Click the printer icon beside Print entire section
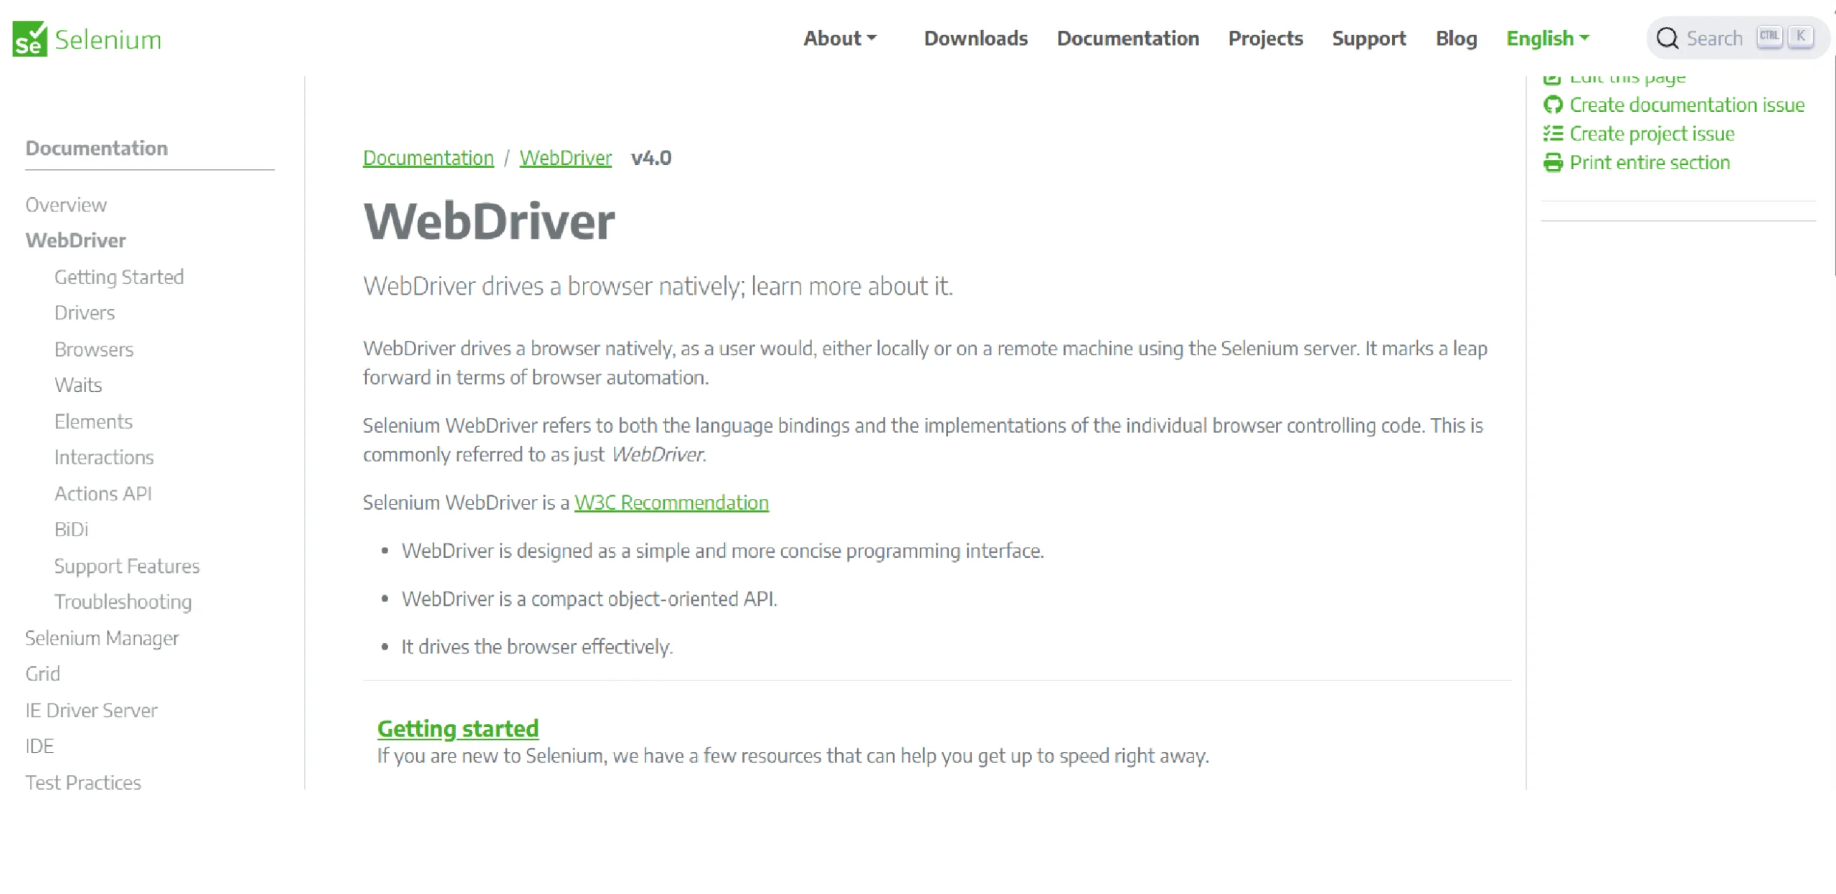This screenshot has width=1836, height=894. click(1553, 163)
